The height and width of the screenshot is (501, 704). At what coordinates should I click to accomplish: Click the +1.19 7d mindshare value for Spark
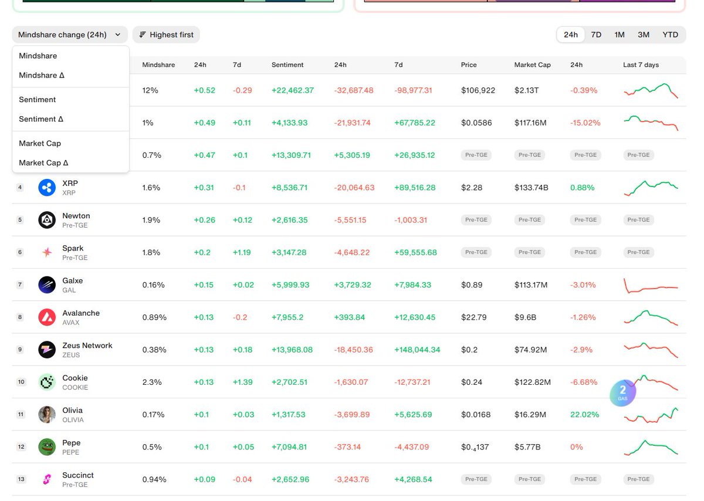click(242, 252)
